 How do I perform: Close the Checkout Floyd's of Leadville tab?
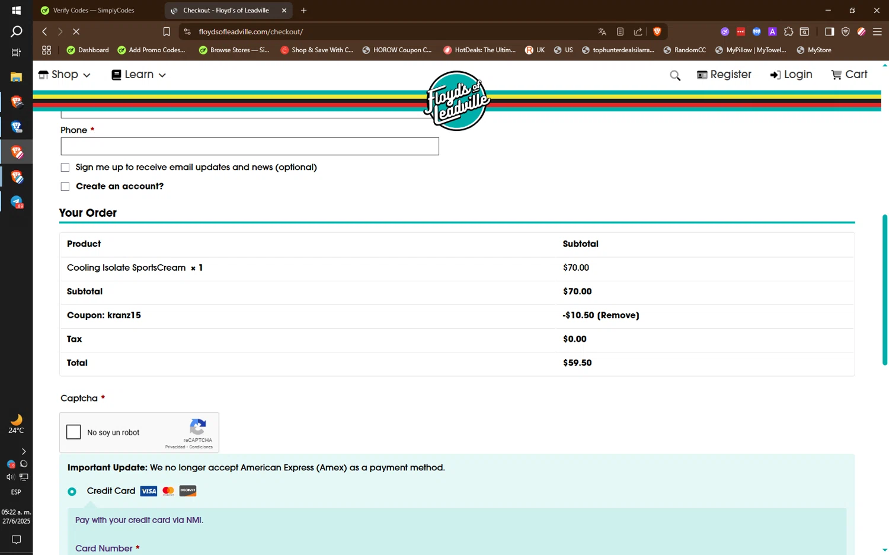(x=284, y=11)
